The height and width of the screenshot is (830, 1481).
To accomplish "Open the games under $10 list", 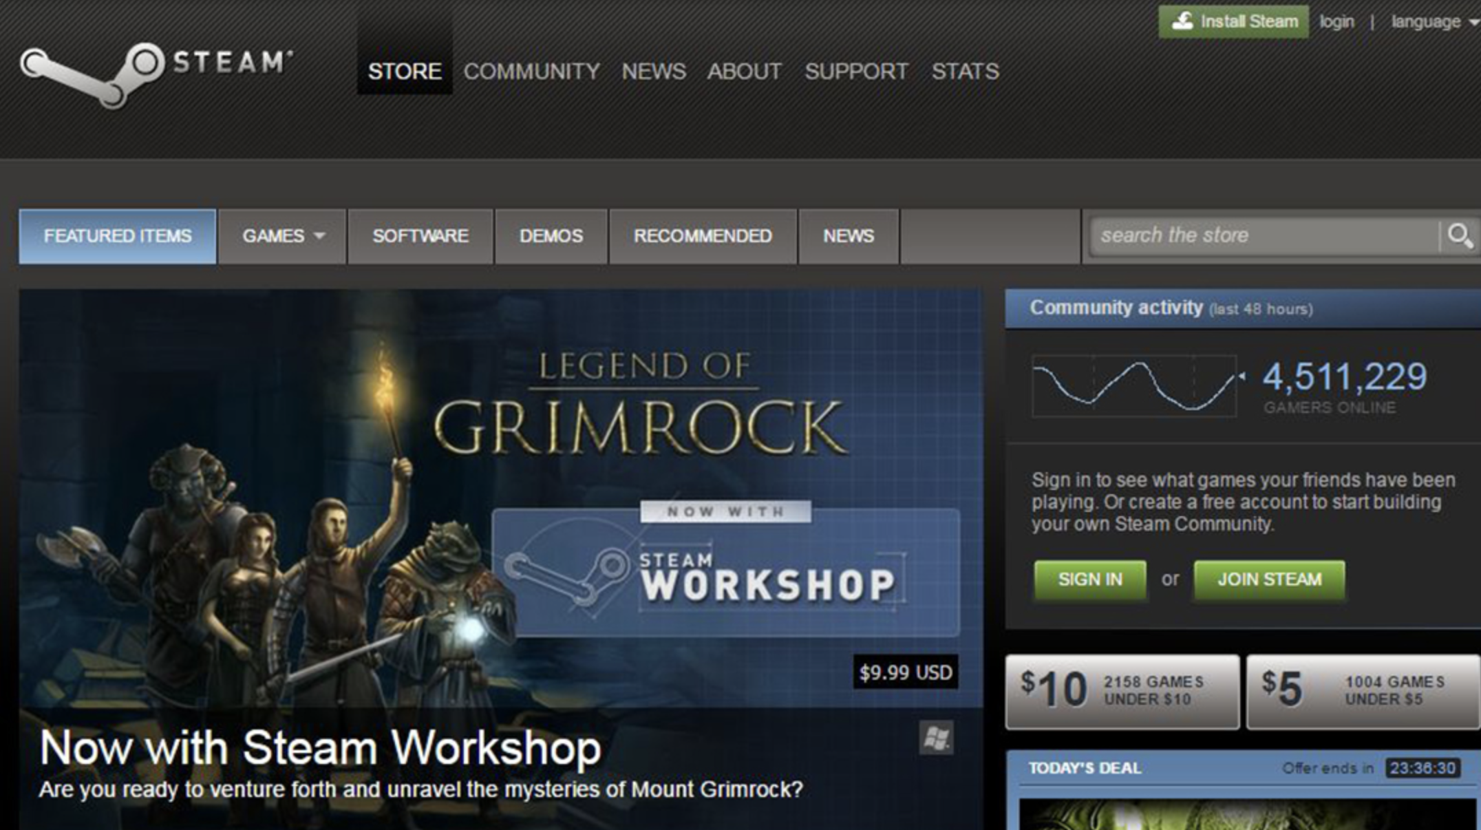I will pos(1122,692).
